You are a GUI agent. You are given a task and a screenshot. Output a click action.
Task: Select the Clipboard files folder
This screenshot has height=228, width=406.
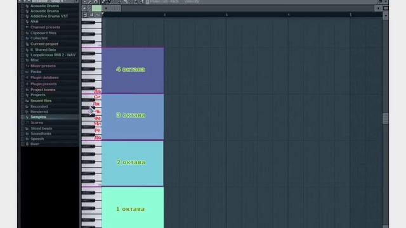43,33
